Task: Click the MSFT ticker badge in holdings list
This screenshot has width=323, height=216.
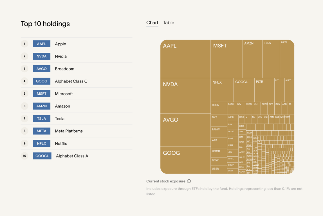Action: pos(42,94)
